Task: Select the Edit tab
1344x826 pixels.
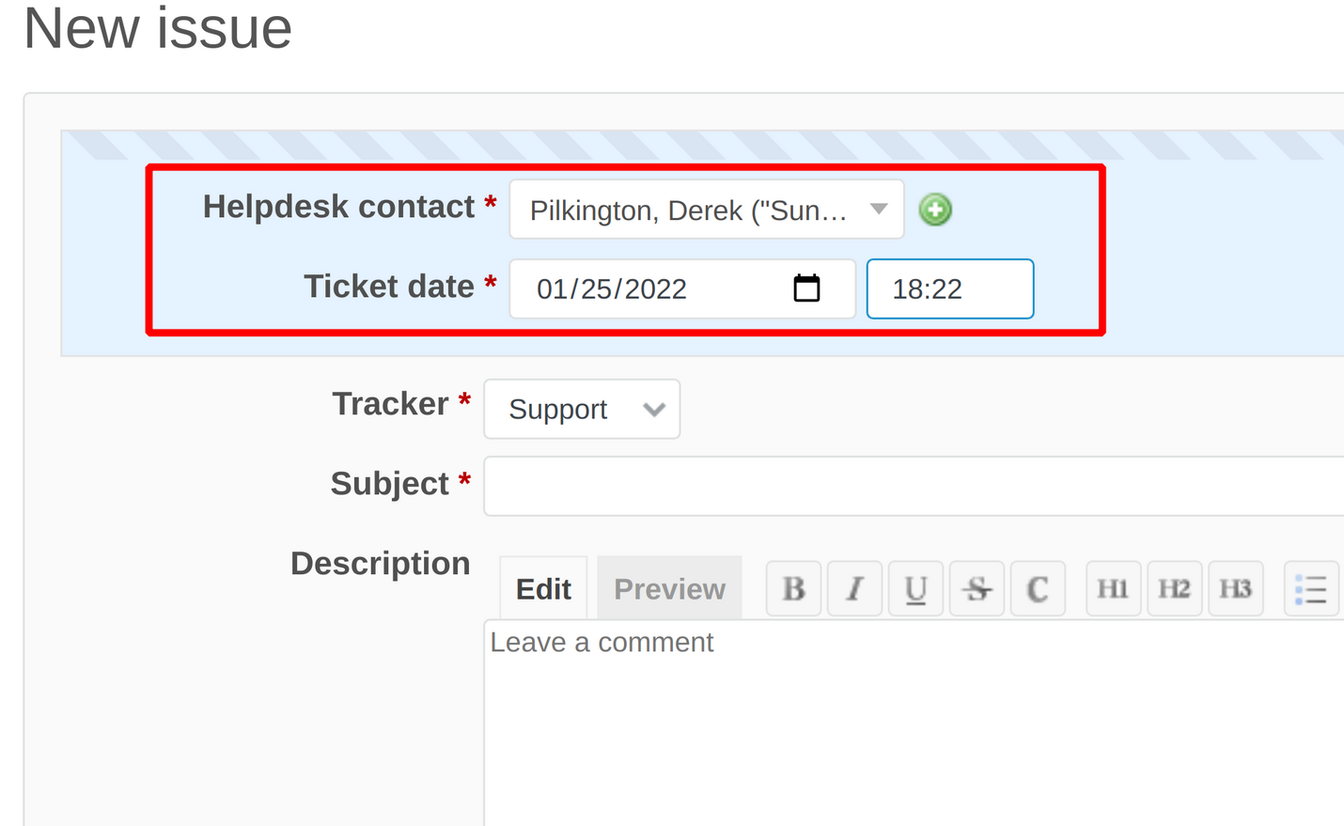Action: 543,587
